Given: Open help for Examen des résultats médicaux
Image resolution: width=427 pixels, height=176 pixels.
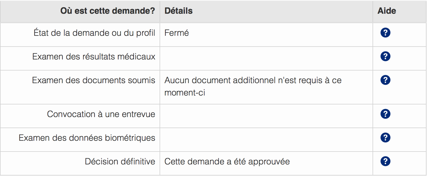Looking at the screenshot, I should (x=385, y=57).
